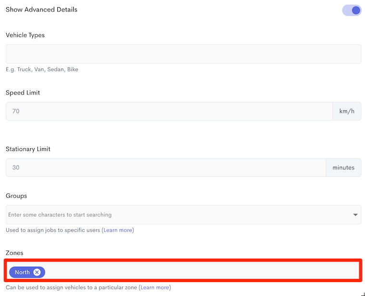Select the North zone chip

point(22,272)
